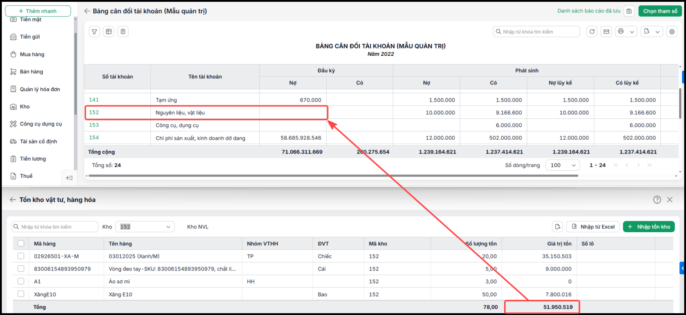Open account 153 link
The width and height of the screenshot is (686, 315).
[x=94, y=125]
